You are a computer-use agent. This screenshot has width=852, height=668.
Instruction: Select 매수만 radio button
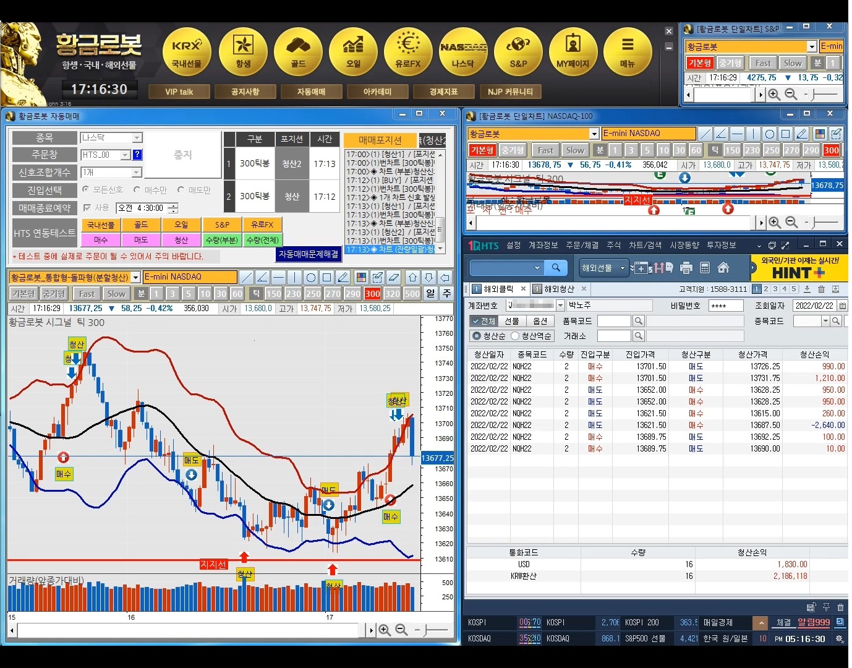click(x=137, y=190)
